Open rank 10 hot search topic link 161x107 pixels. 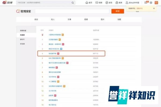coord(52,81)
